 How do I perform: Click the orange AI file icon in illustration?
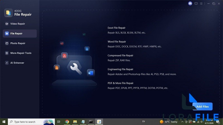click(57, 68)
